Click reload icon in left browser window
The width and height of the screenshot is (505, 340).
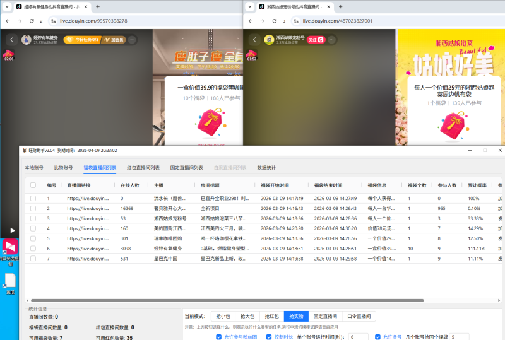(32, 21)
